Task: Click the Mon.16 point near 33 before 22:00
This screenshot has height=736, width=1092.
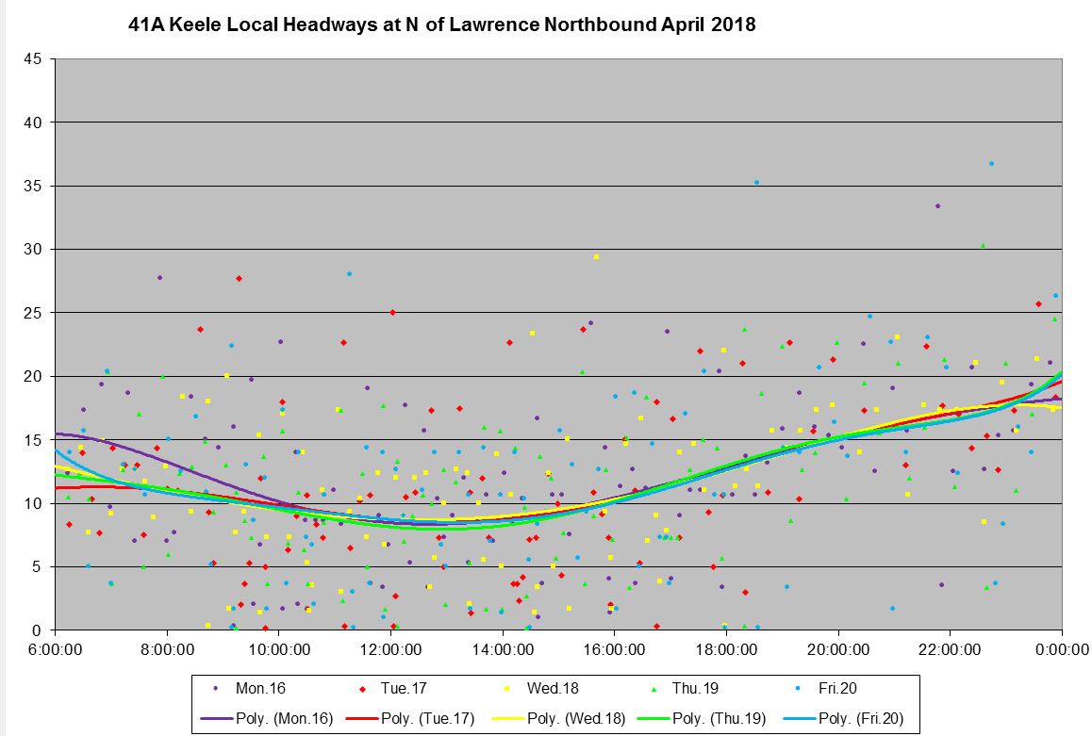Action: 937,205
